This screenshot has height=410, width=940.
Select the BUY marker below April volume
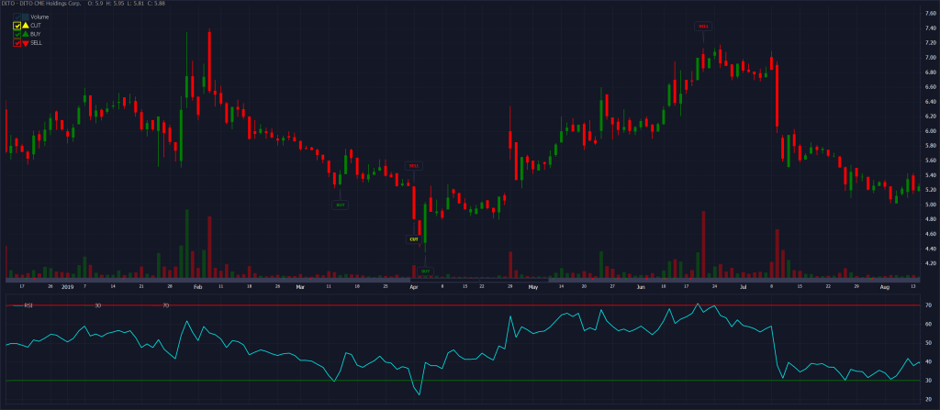tap(426, 271)
